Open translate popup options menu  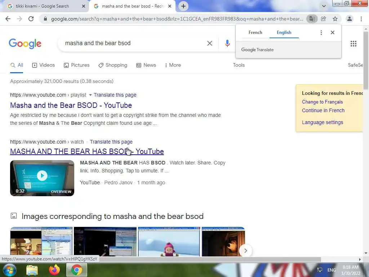tap(321, 32)
